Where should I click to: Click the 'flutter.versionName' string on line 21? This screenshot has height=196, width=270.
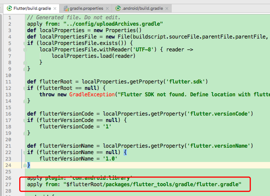218,146
